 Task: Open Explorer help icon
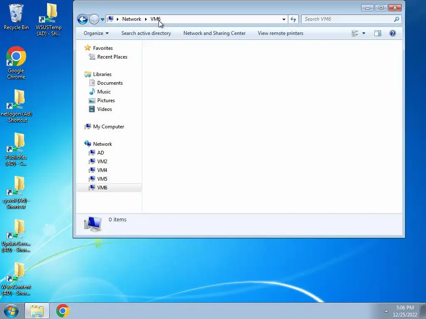tap(393, 33)
